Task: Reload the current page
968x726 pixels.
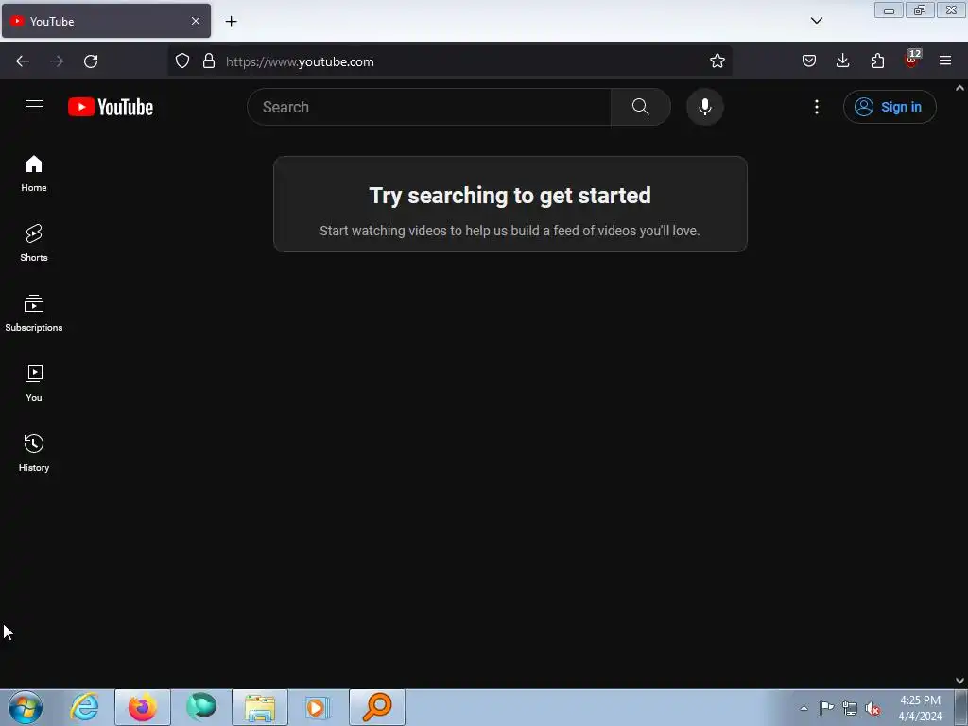Action: click(91, 61)
